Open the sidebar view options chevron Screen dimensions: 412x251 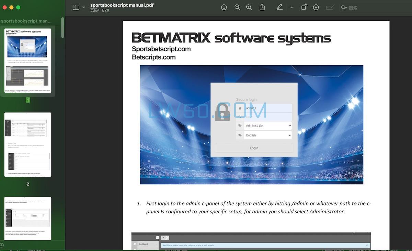click(x=83, y=7)
